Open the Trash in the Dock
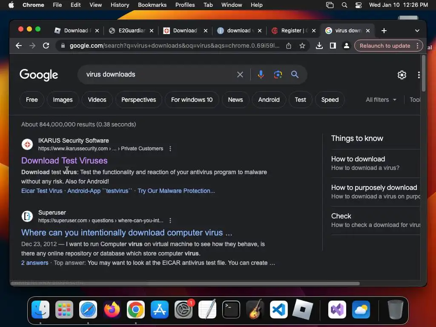The width and height of the screenshot is (436, 327). (x=396, y=310)
